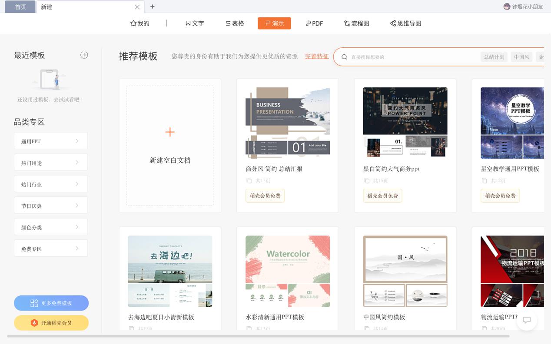Open 更多免费模板 grid button
The width and height of the screenshot is (551, 344).
point(51,303)
